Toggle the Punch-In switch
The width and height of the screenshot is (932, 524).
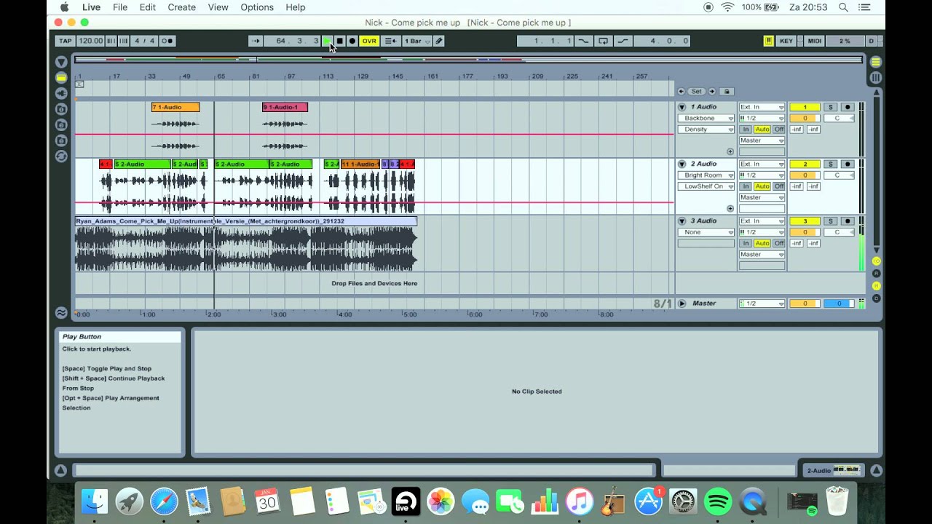click(x=583, y=41)
